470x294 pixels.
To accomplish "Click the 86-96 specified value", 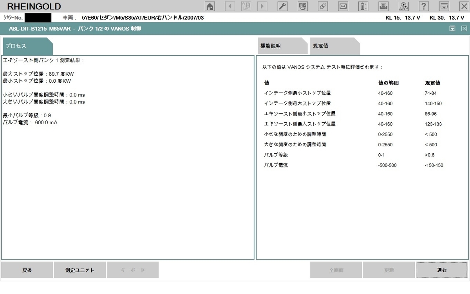I will click(430, 114).
